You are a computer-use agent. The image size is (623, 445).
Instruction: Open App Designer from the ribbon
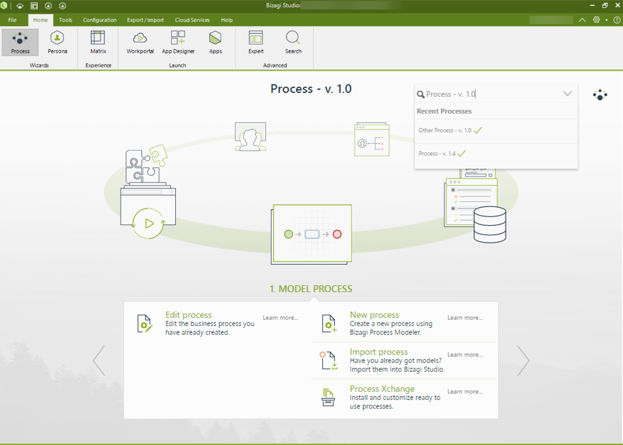(x=178, y=42)
